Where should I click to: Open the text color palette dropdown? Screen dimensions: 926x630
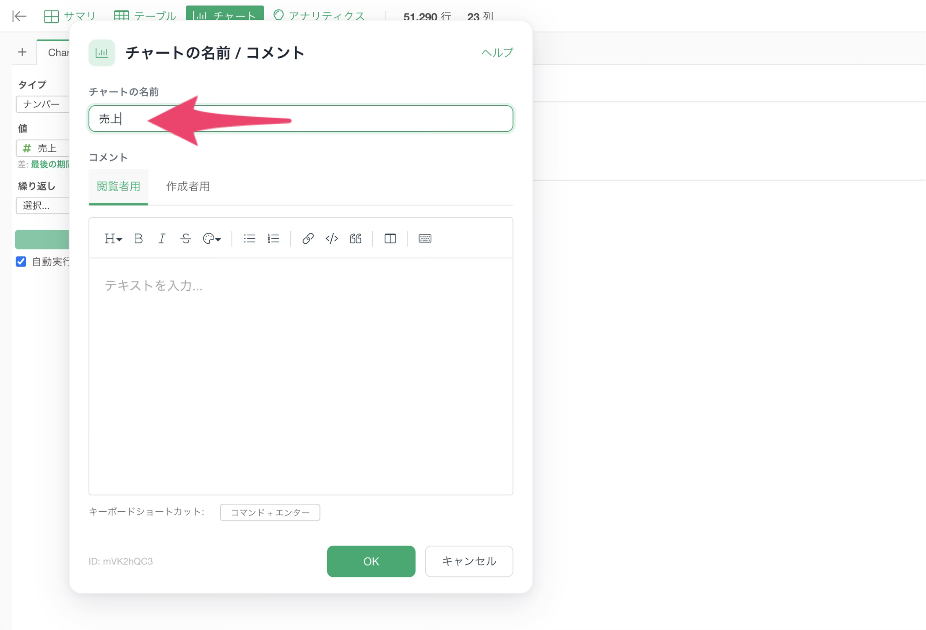click(x=212, y=239)
